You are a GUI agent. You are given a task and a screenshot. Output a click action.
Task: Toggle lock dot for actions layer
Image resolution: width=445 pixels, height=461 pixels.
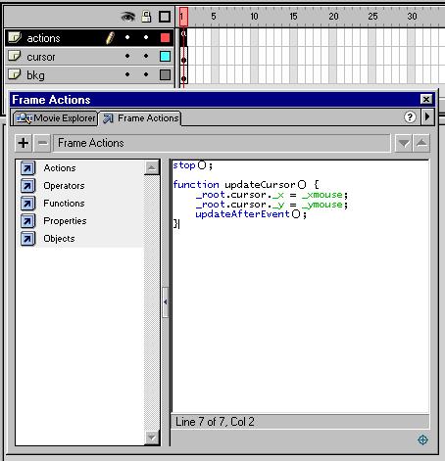click(146, 37)
